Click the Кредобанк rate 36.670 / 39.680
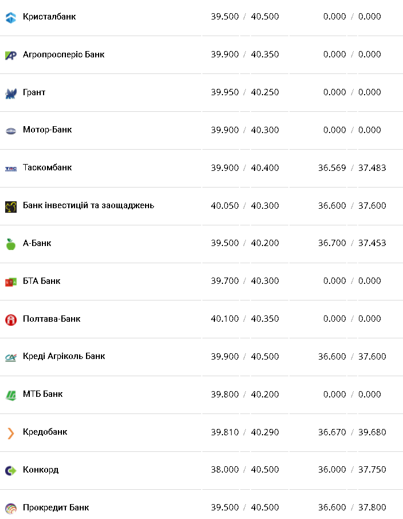Screen dimensions: 403x519 [x=352, y=432]
